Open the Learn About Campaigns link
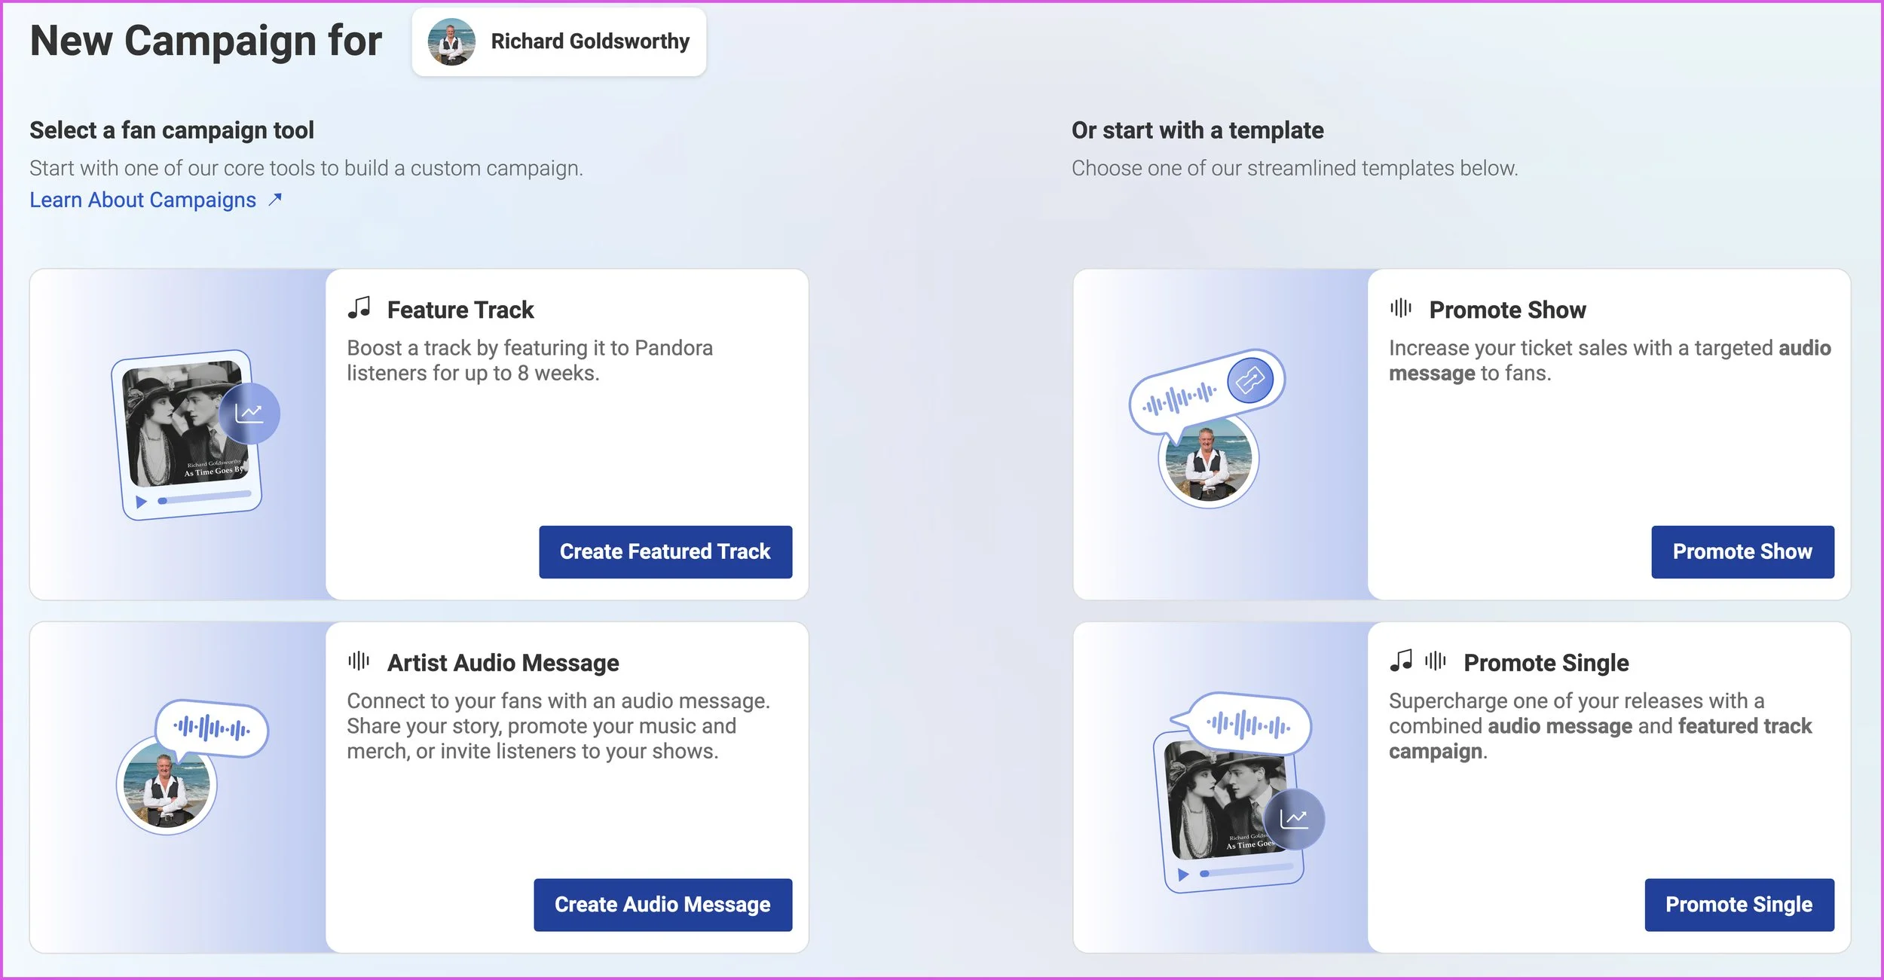This screenshot has width=1884, height=980. (x=142, y=200)
